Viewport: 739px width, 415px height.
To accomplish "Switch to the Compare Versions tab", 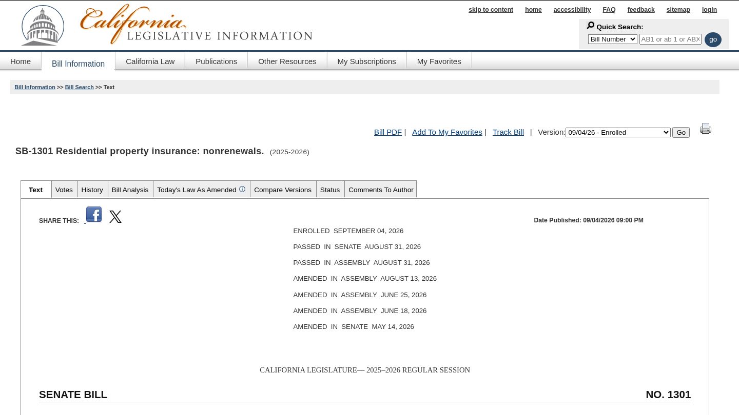I will (x=283, y=190).
